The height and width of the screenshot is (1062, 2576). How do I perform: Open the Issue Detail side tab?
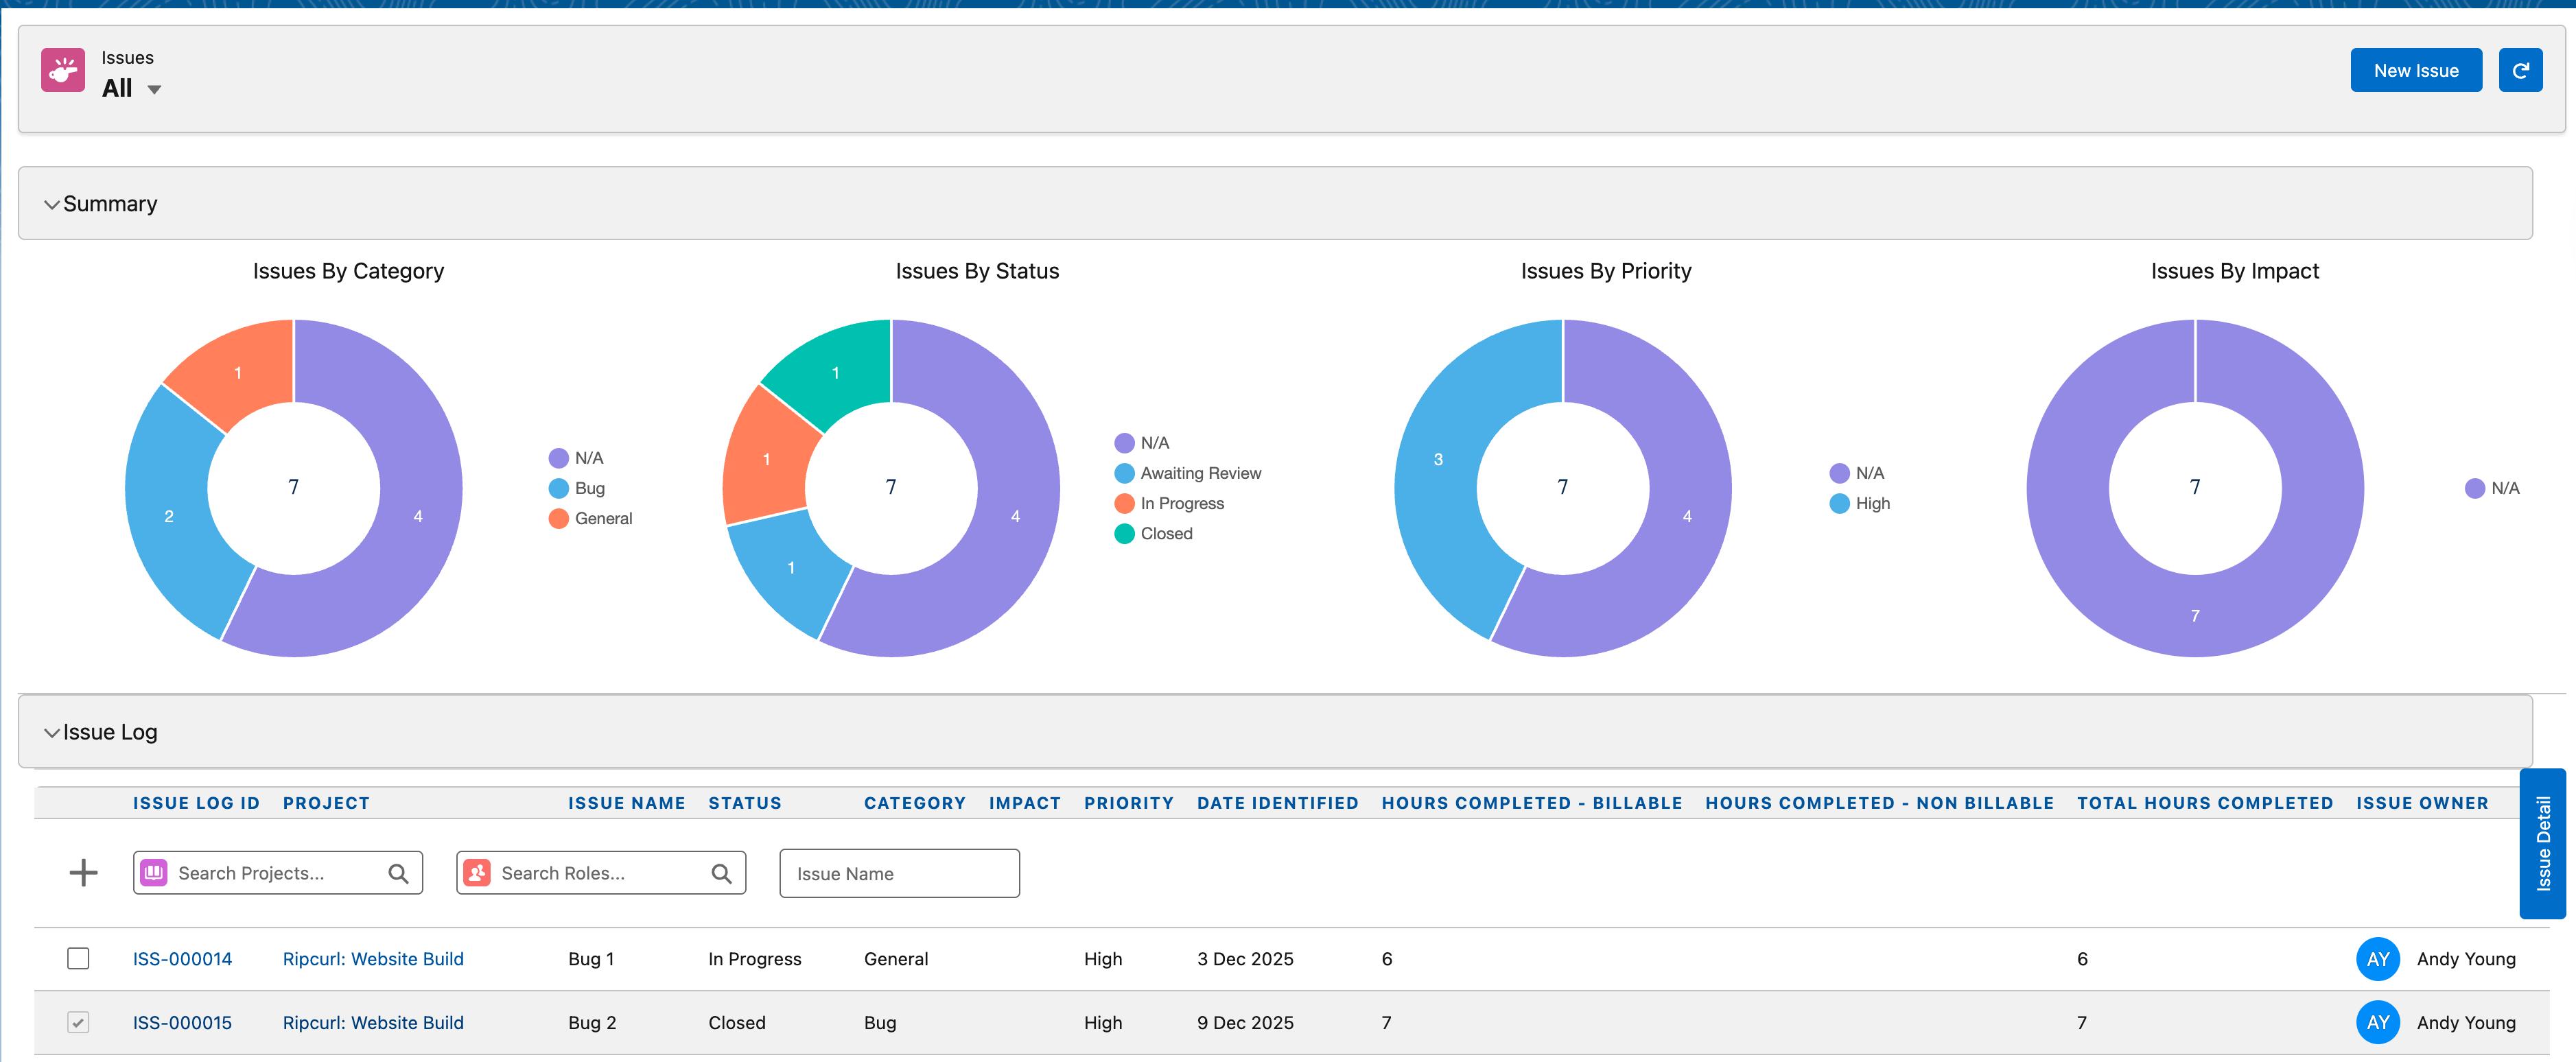click(2542, 843)
